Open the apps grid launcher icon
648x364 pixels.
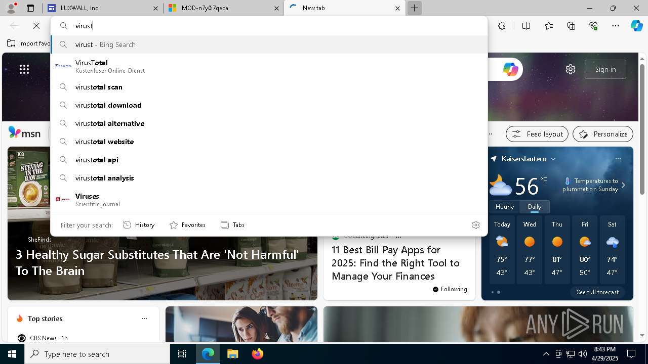24,69
